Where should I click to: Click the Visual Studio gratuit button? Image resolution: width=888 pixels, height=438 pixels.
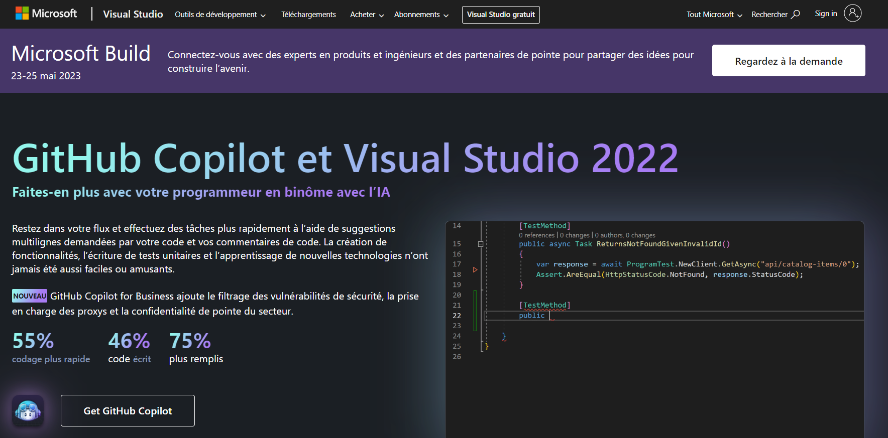501,15
